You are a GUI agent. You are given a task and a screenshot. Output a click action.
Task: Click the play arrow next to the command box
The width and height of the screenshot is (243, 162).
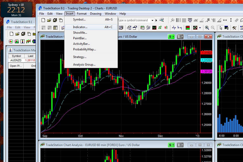pos(156,20)
